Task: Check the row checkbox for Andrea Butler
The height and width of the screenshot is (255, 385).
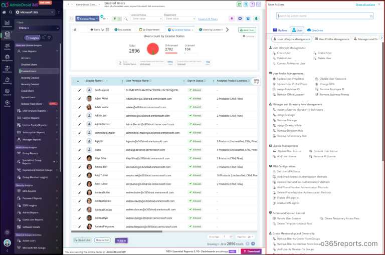Action: point(74,192)
